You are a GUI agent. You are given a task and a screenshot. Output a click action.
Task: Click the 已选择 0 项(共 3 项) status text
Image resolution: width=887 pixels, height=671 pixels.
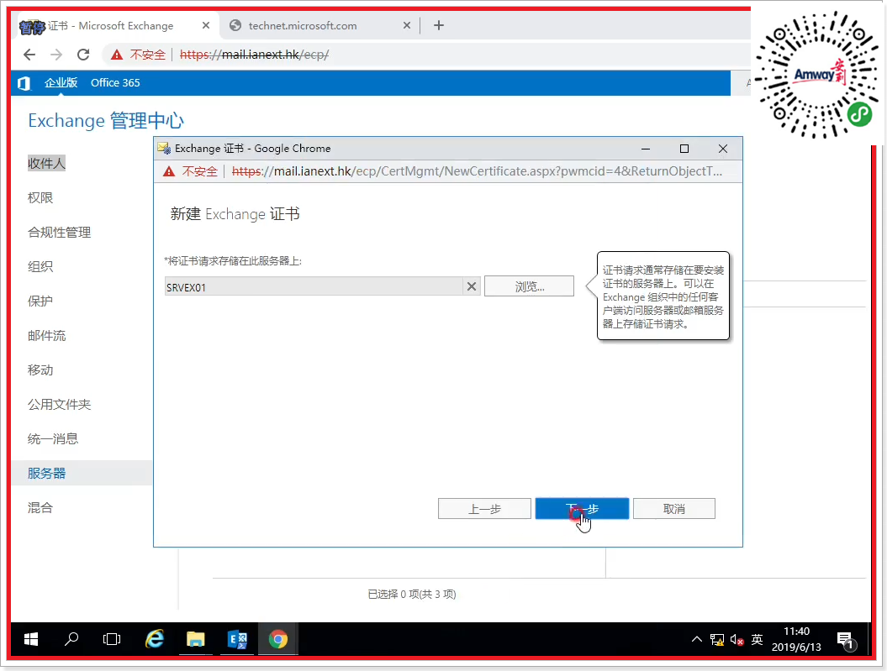tap(412, 595)
